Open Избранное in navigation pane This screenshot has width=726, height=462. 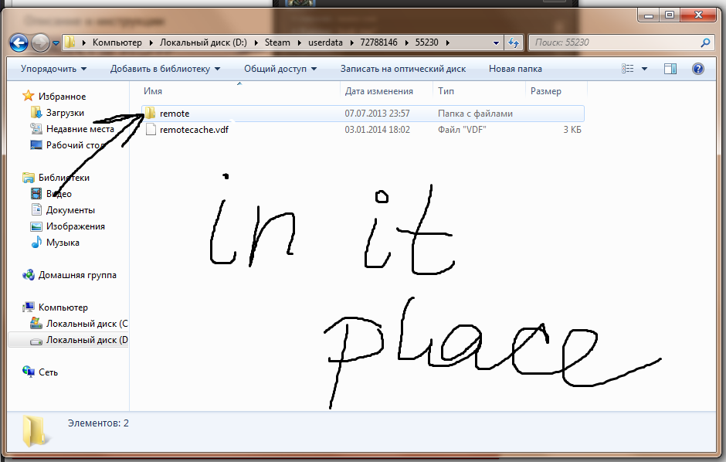click(62, 97)
